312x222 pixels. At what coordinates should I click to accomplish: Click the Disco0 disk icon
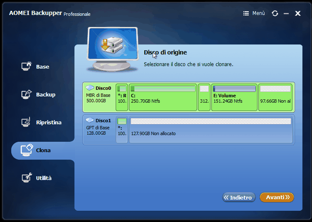click(90, 88)
